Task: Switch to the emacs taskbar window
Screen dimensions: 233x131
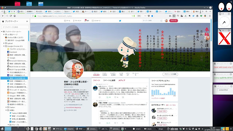Action: (x=92, y=129)
